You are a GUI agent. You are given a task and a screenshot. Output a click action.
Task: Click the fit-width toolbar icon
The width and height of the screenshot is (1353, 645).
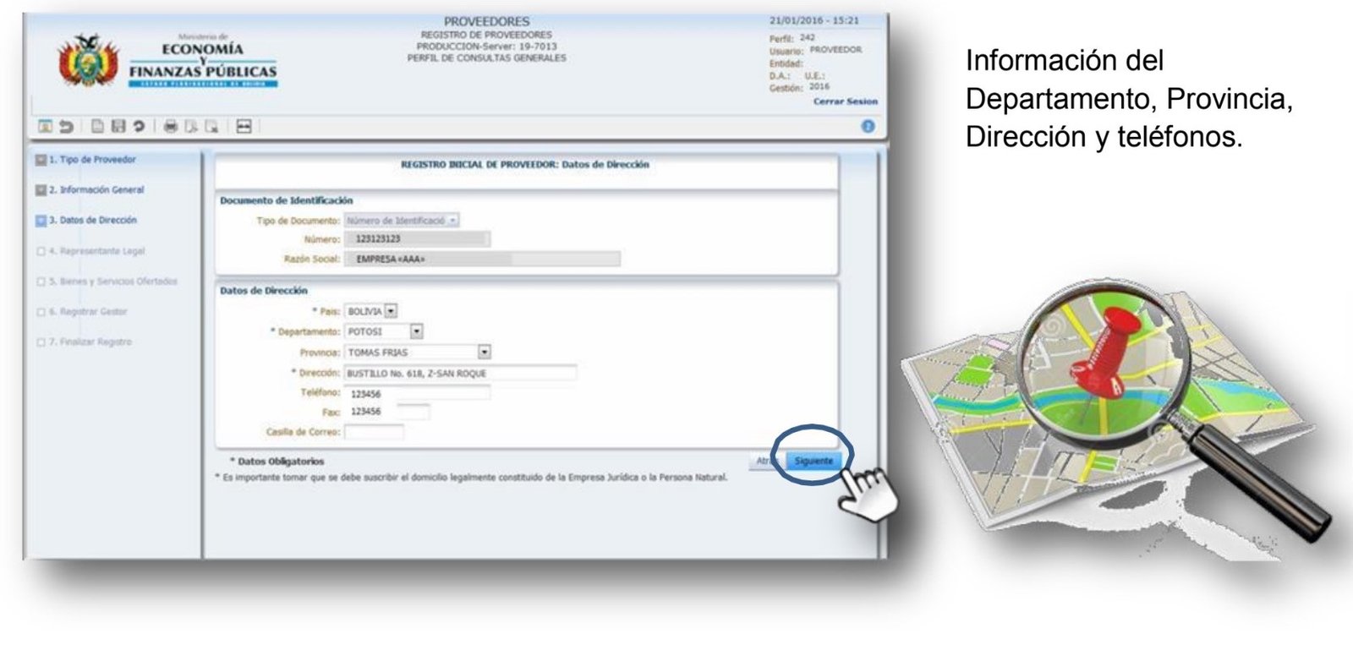[244, 127]
